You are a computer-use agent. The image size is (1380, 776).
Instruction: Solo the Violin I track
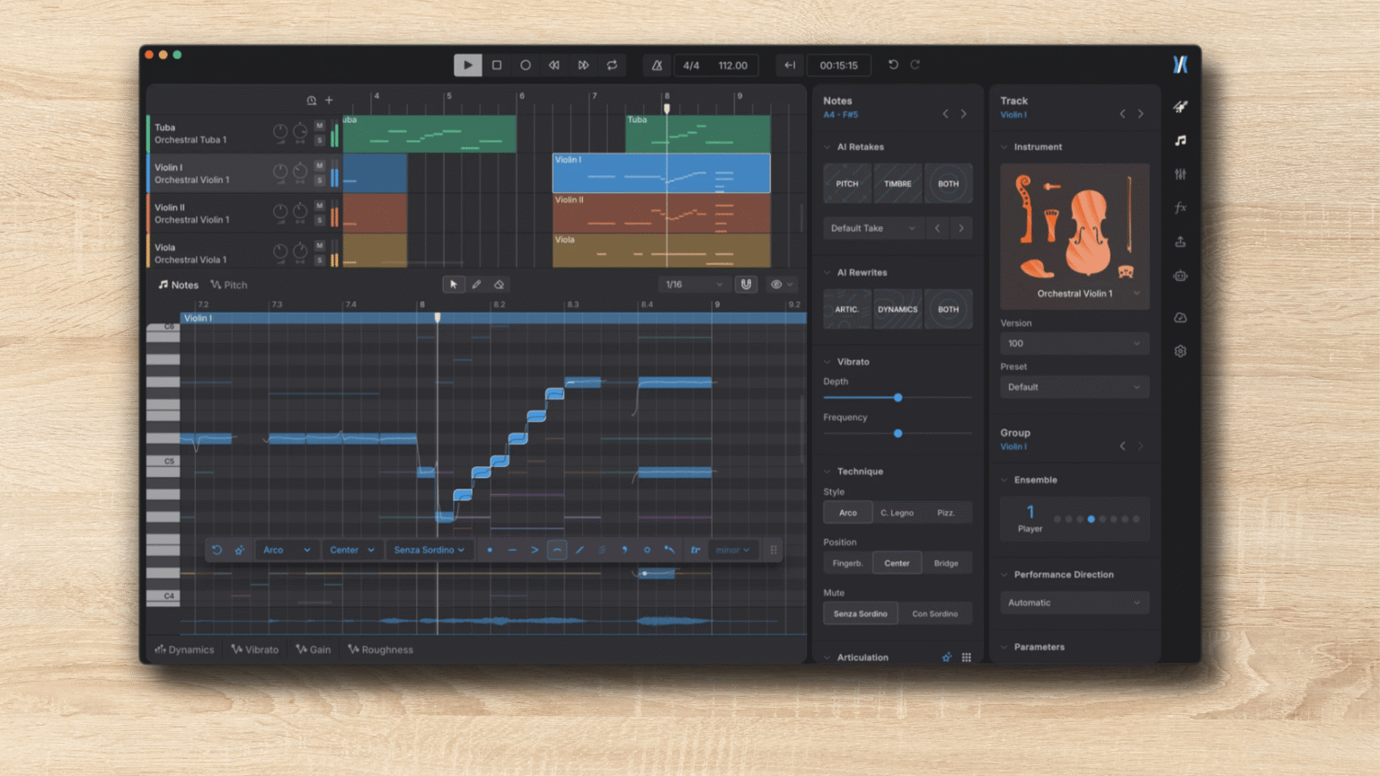tap(320, 181)
